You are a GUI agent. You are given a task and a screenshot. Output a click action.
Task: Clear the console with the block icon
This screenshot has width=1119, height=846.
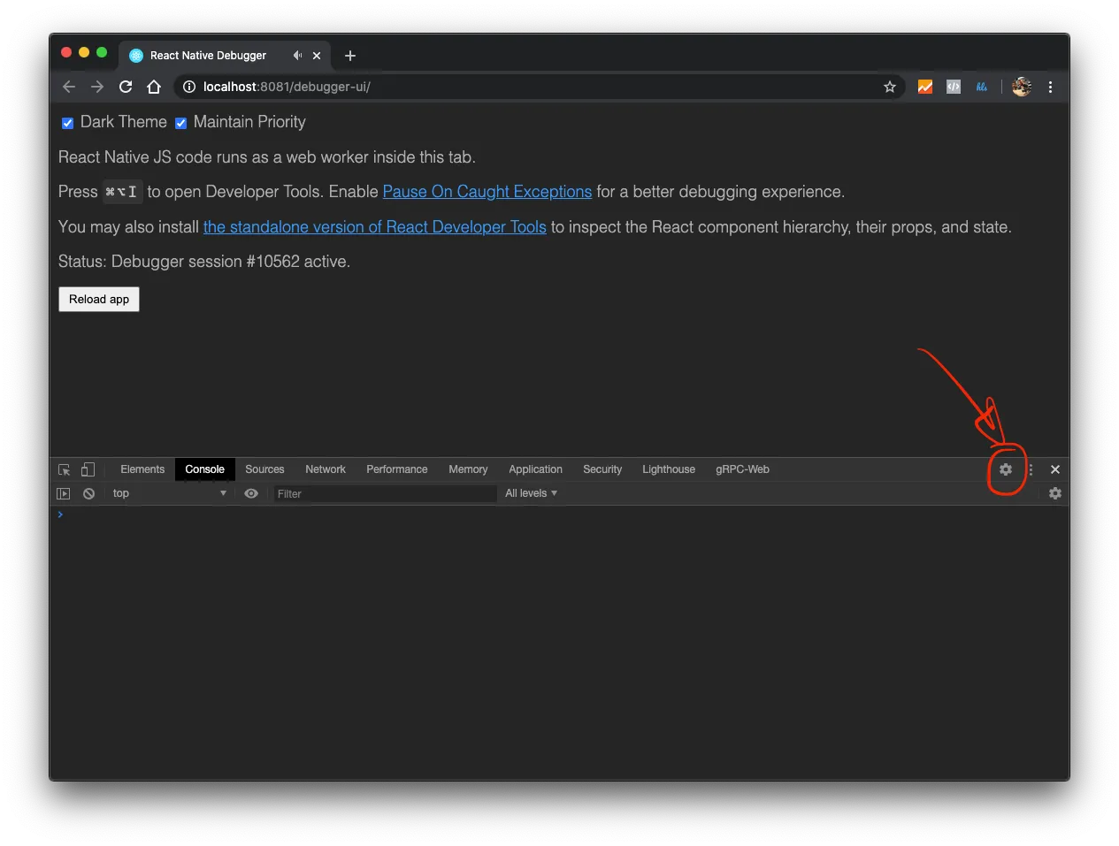88,493
